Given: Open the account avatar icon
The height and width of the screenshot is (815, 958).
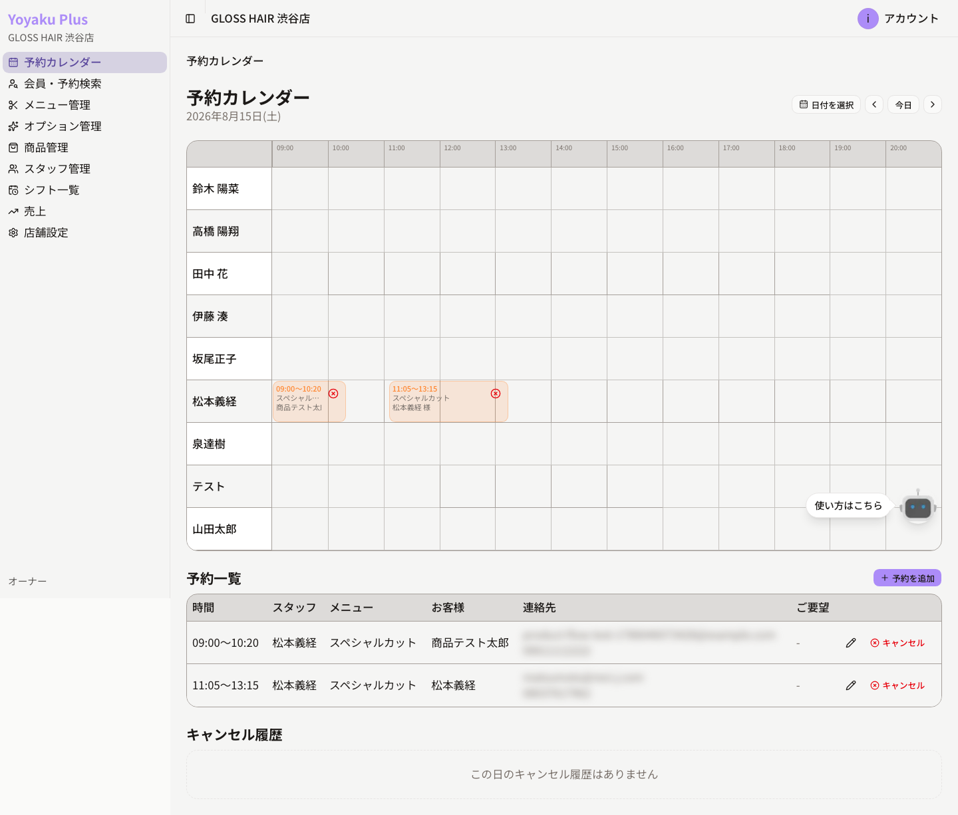Looking at the screenshot, I should tap(868, 19).
